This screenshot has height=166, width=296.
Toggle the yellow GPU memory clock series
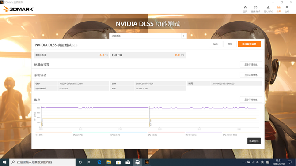[x=242, y=134]
